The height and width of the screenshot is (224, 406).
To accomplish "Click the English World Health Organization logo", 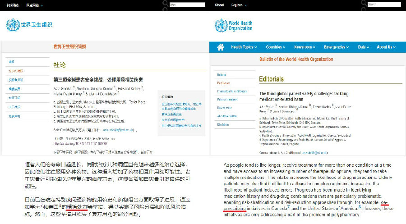I will point(233,25).
